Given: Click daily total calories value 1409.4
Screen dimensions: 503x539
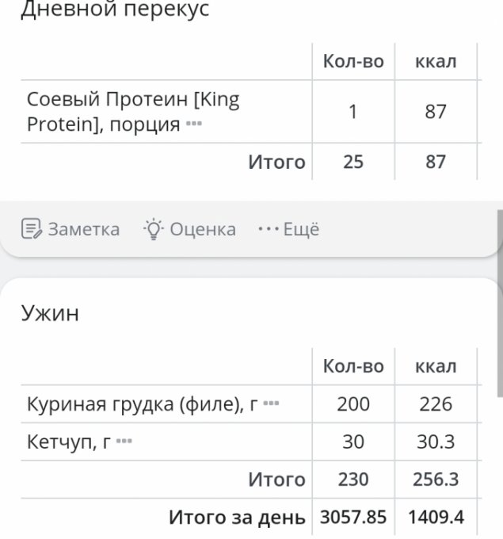Looking at the screenshot, I should click(x=436, y=518).
